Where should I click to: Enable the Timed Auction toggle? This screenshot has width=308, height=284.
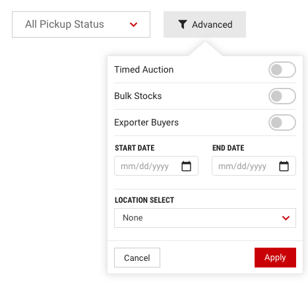(282, 69)
